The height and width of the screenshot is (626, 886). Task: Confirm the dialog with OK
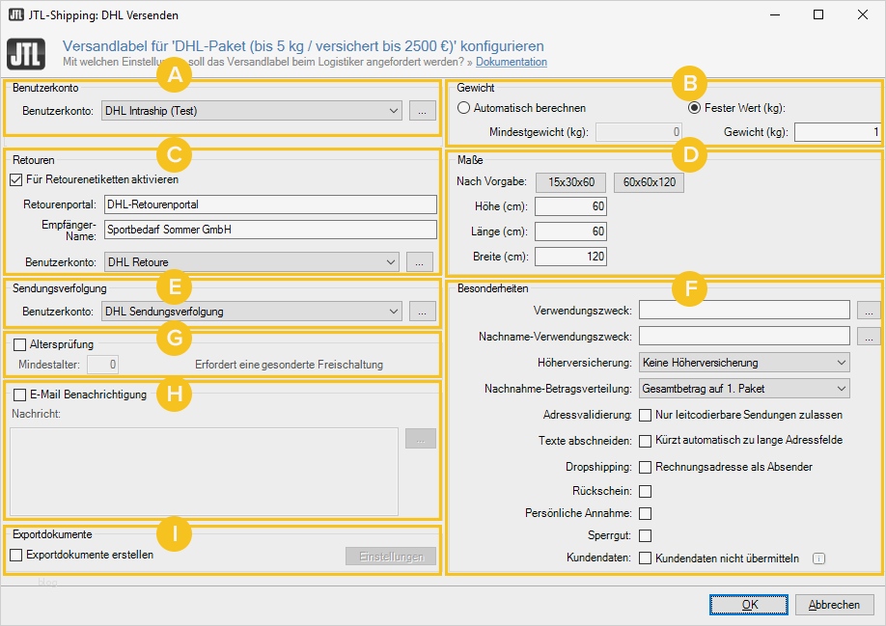pyautogui.click(x=749, y=605)
